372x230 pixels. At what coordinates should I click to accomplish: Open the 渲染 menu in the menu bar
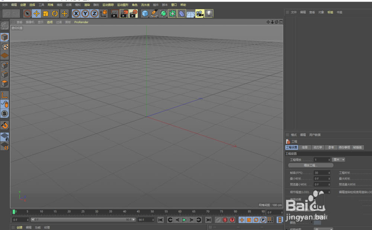(x=87, y=5)
